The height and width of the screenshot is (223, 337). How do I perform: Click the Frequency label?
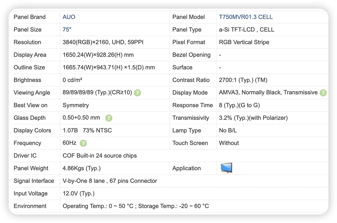click(x=27, y=143)
